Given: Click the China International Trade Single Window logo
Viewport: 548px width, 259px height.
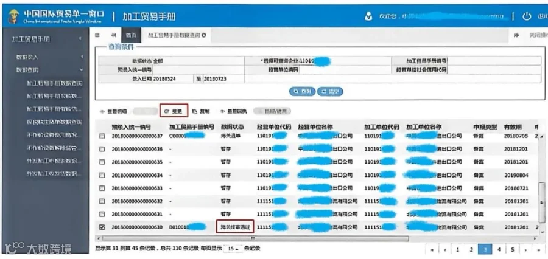Looking at the screenshot, I should pyautogui.click(x=56, y=16).
